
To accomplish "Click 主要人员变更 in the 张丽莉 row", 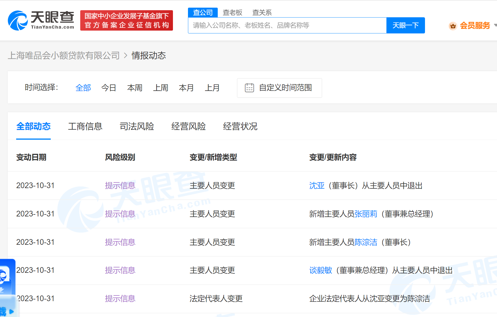I will click(212, 214).
